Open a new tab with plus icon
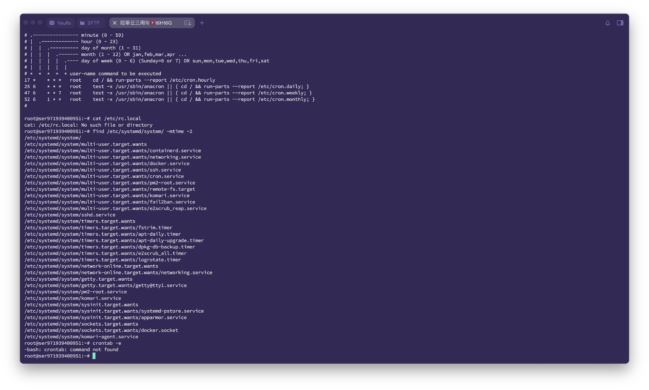Screen dimensions: 649x390 (x=202, y=23)
